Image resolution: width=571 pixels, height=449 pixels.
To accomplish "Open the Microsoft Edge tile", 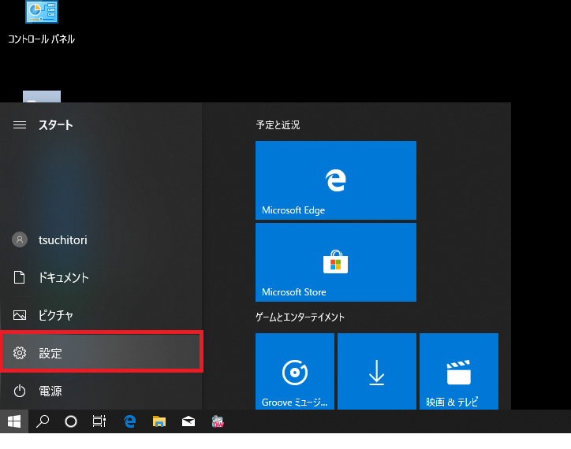I will coord(335,180).
